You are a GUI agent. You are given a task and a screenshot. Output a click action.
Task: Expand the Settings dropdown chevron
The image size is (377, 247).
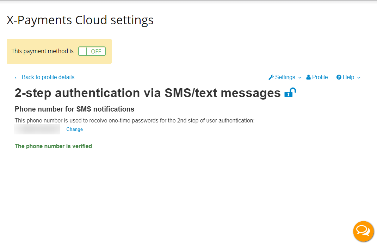299,77
